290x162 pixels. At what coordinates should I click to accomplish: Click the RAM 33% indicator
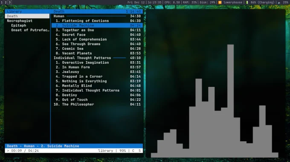190,3
